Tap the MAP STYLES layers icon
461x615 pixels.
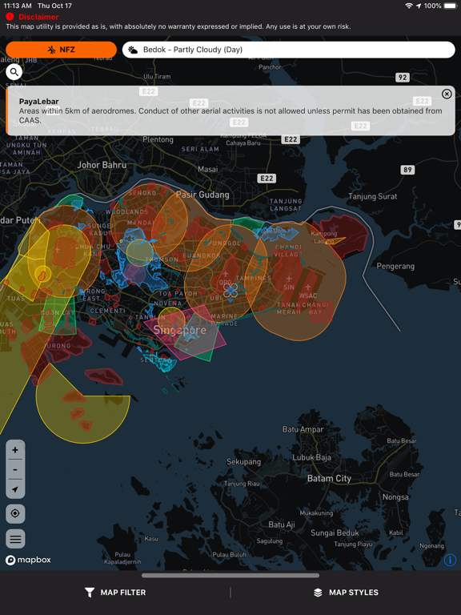[x=318, y=593]
